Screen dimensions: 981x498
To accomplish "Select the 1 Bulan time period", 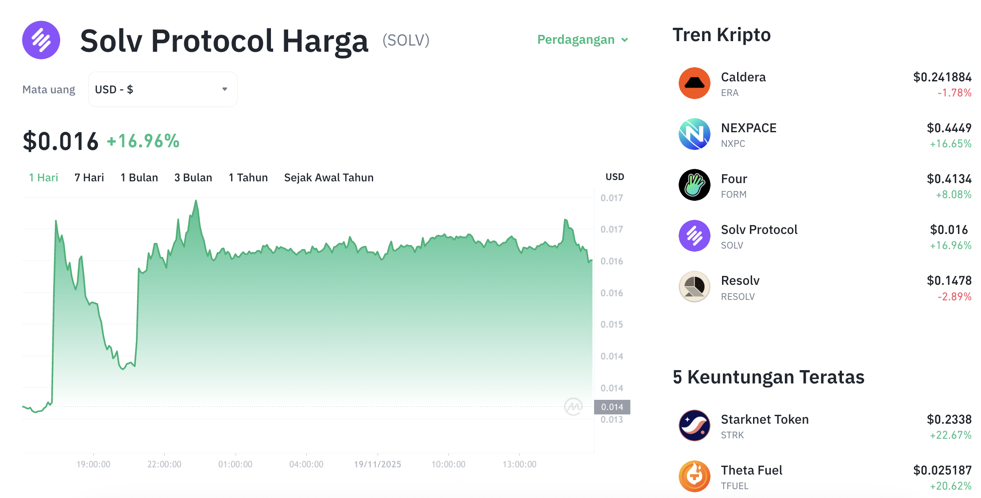I will [139, 177].
